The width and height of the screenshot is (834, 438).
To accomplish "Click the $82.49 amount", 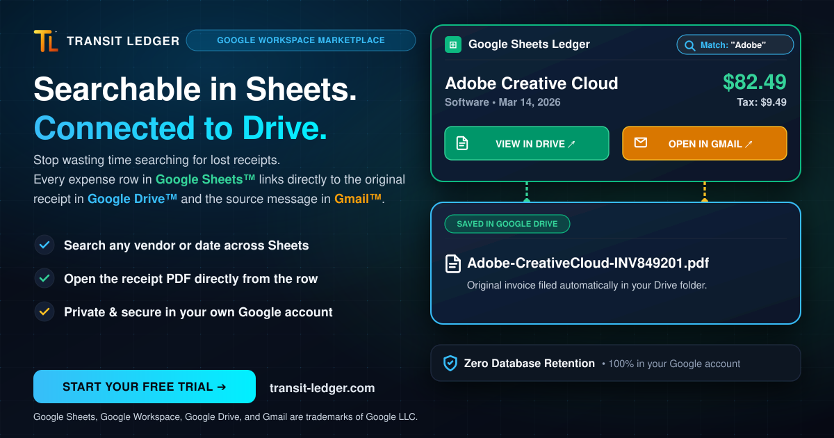I will pos(755,82).
